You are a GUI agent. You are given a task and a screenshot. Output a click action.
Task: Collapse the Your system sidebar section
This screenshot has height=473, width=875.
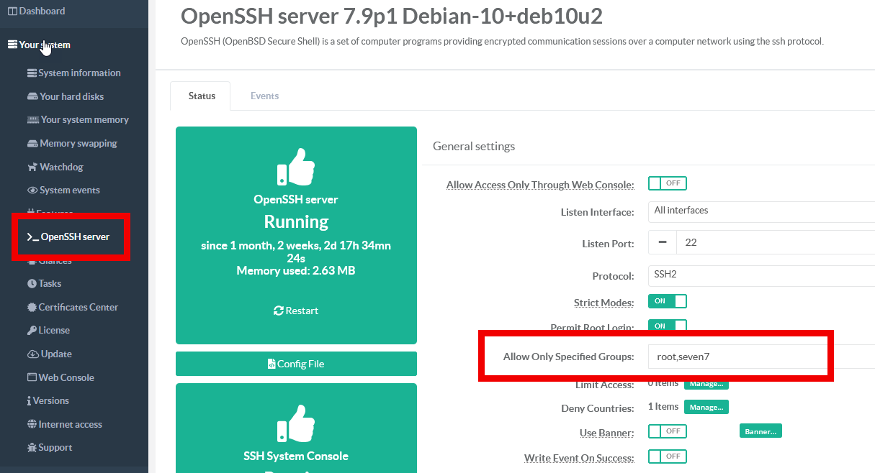43,45
